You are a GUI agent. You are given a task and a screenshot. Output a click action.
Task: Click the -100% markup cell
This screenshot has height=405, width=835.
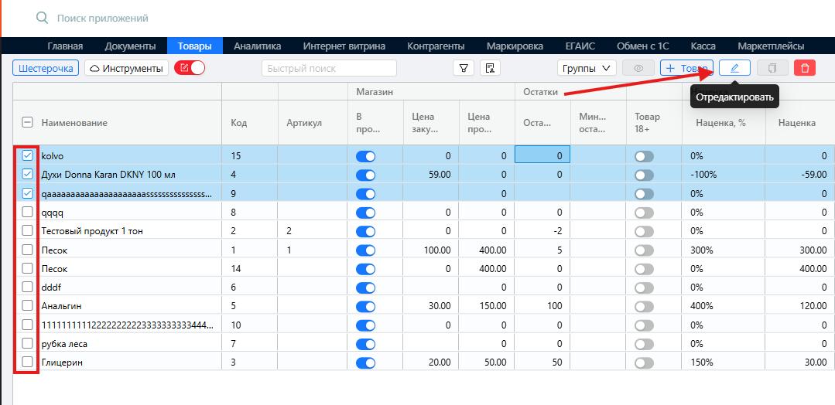[x=723, y=175]
